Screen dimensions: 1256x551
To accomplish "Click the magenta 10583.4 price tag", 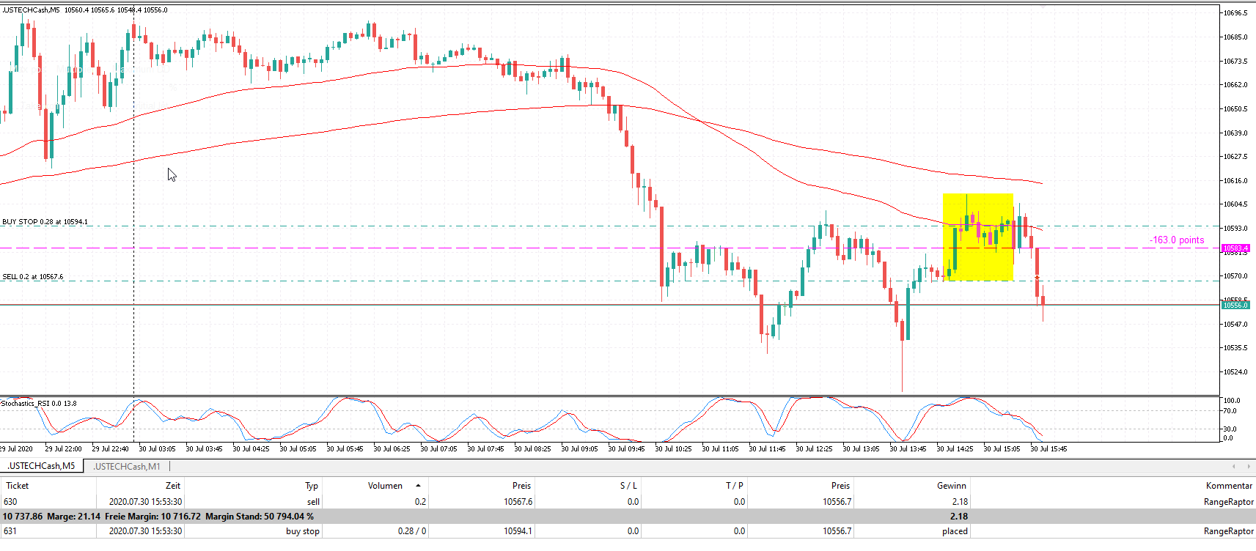I will click(1235, 248).
